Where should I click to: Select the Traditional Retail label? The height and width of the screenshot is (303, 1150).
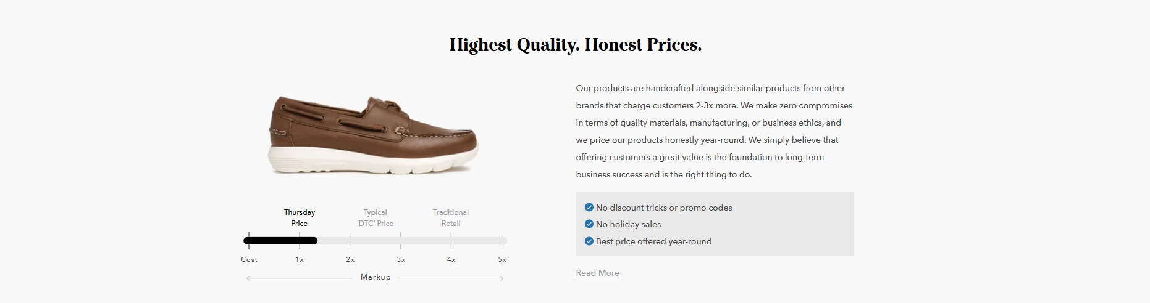(451, 218)
